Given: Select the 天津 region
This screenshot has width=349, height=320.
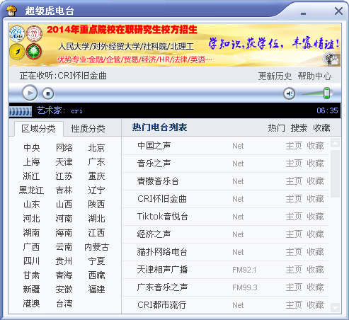Looking at the screenshot, I should click(x=64, y=162).
